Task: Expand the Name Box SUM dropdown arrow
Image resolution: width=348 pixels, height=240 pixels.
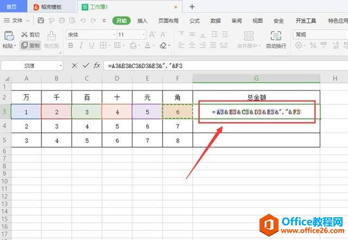Action: tap(60, 66)
